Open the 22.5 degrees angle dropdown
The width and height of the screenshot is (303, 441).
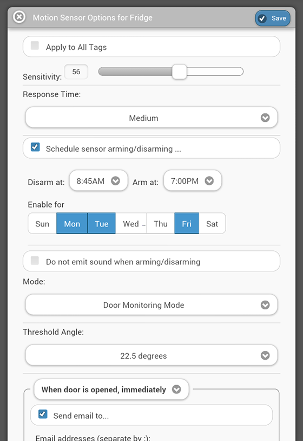point(151,355)
